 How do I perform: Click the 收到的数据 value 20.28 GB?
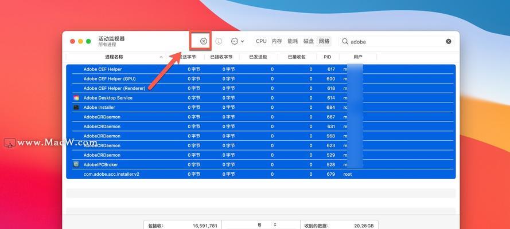364,226
